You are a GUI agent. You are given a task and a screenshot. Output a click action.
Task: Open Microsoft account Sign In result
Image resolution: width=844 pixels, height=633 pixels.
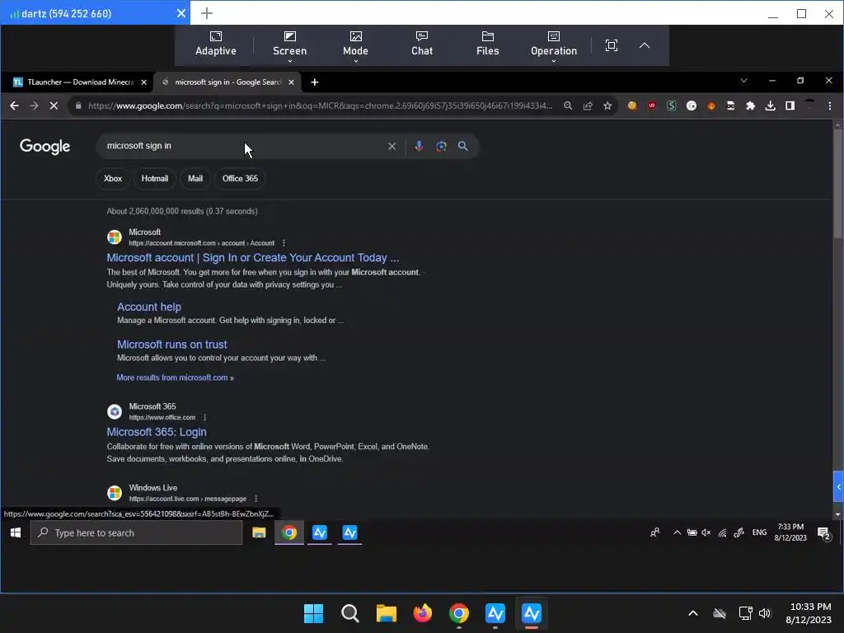[x=252, y=258]
